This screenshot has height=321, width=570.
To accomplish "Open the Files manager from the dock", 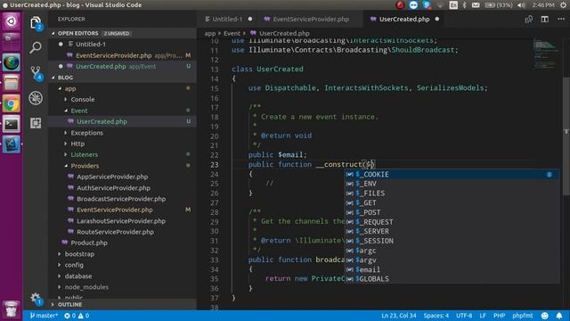I will click(x=12, y=83).
